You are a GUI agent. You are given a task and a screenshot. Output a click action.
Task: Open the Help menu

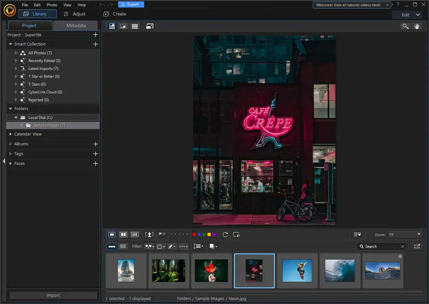click(x=82, y=5)
